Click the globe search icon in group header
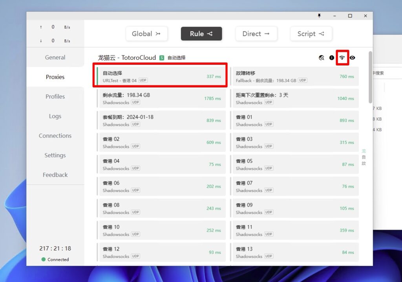The height and width of the screenshot is (282, 402). coord(322,58)
